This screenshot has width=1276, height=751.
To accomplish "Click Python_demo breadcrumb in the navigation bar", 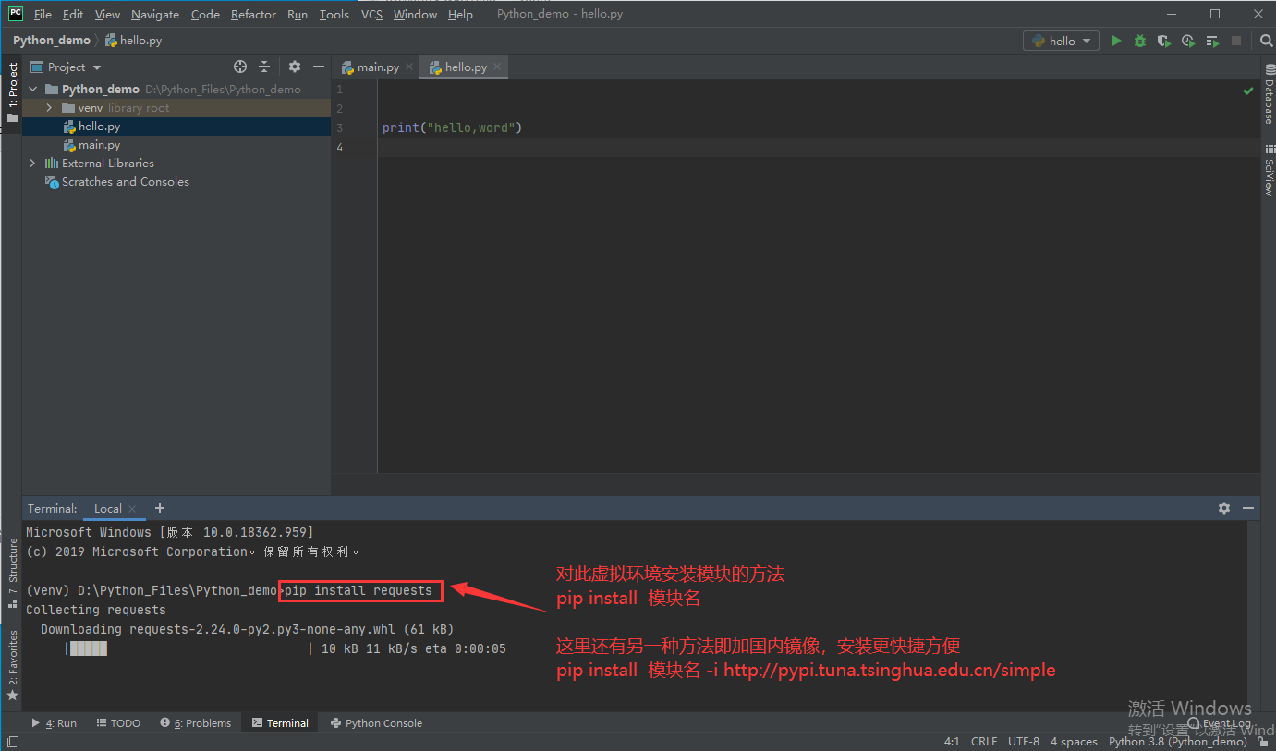I will pyautogui.click(x=52, y=41).
